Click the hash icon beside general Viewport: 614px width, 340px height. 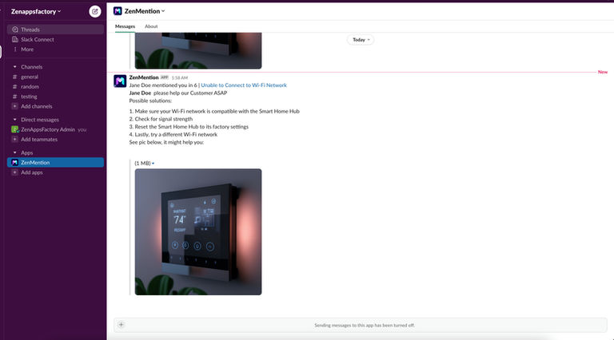pos(15,77)
